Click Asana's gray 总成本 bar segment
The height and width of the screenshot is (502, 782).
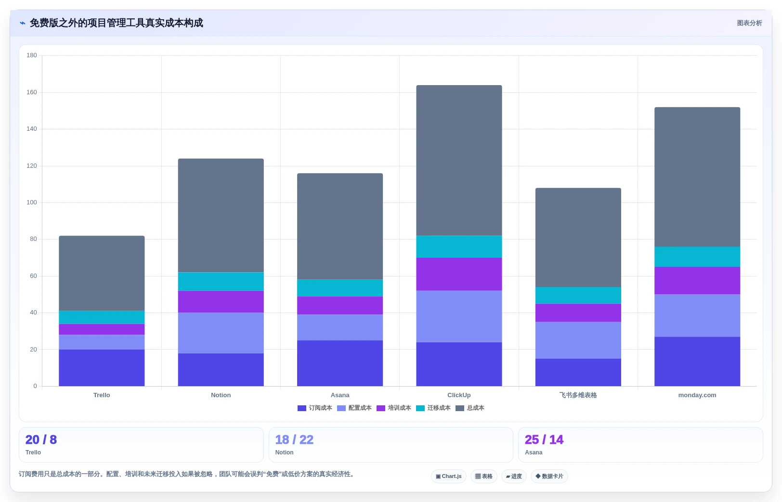340,226
